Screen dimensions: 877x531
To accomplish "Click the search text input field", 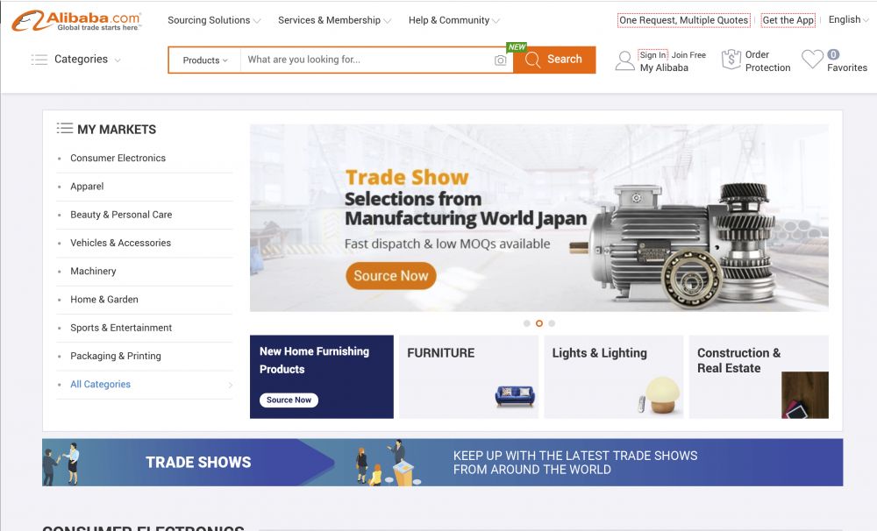I will tap(367, 60).
